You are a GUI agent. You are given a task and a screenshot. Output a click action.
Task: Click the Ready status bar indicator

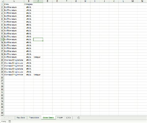3,121
